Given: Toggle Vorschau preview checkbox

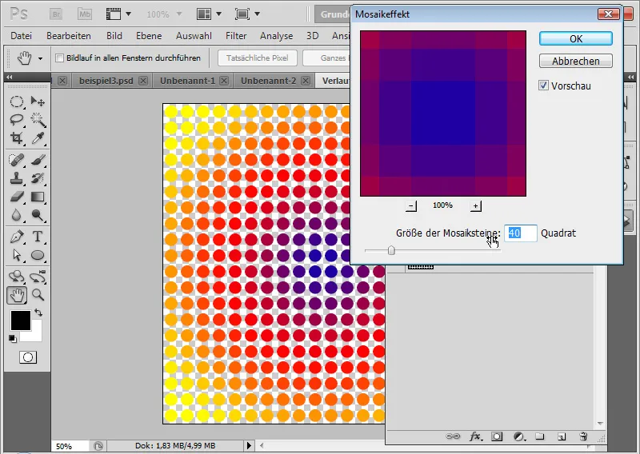Looking at the screenshot, I should click(x=543, y=86).
